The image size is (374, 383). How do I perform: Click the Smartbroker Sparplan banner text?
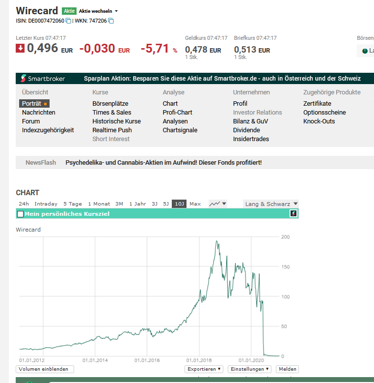click(x=222, y=78)
